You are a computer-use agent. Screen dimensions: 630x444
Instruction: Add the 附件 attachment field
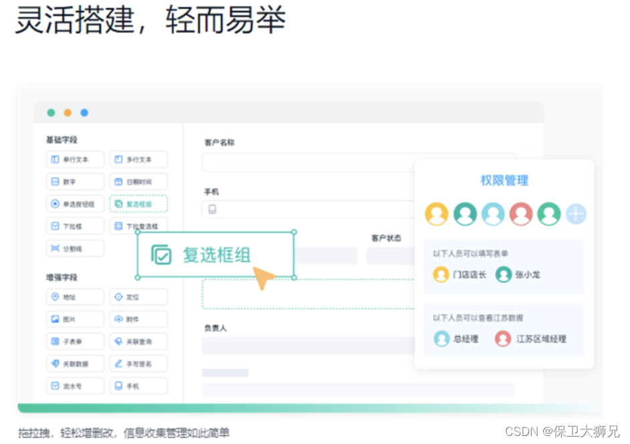(x=138, y=319)
